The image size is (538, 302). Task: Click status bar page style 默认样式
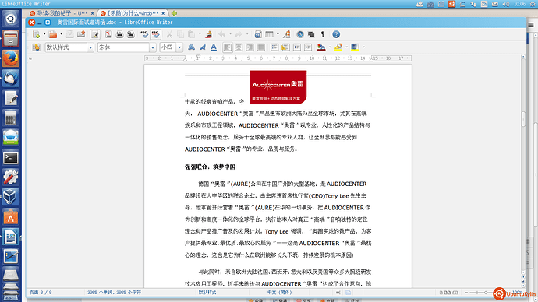coord(207,293)
